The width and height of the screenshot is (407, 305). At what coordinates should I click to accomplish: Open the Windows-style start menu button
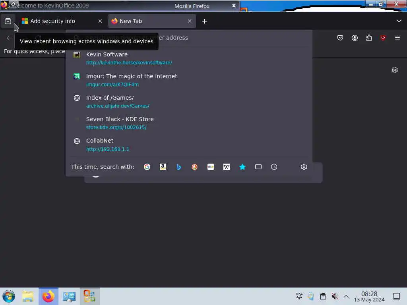[9, 296]
